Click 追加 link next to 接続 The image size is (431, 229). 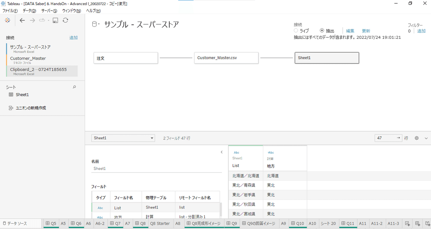(73, 38)
